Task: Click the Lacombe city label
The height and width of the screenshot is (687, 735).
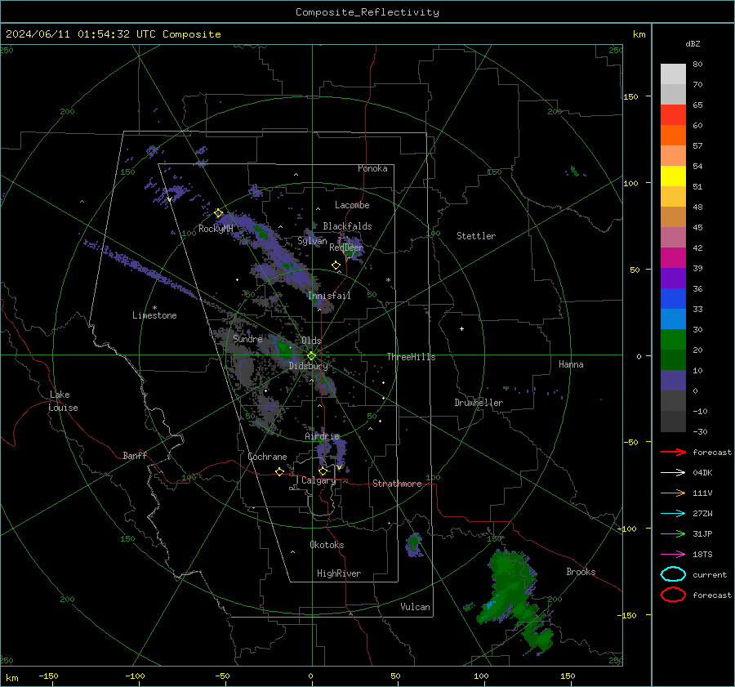Action: [352, 205]
